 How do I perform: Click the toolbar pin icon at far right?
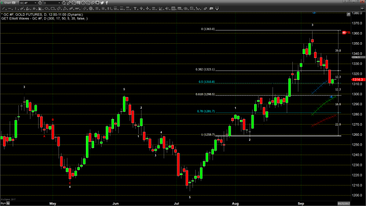pyautogui.click(x=362, y=9)
